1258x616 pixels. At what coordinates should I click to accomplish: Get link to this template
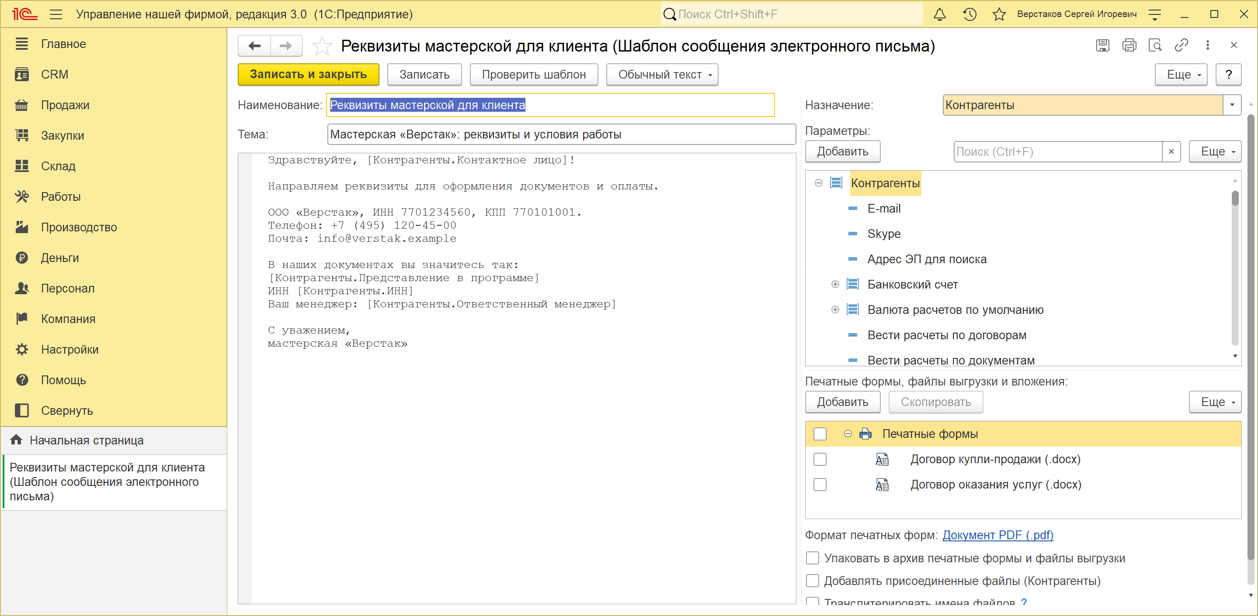tap(1181, 45)
